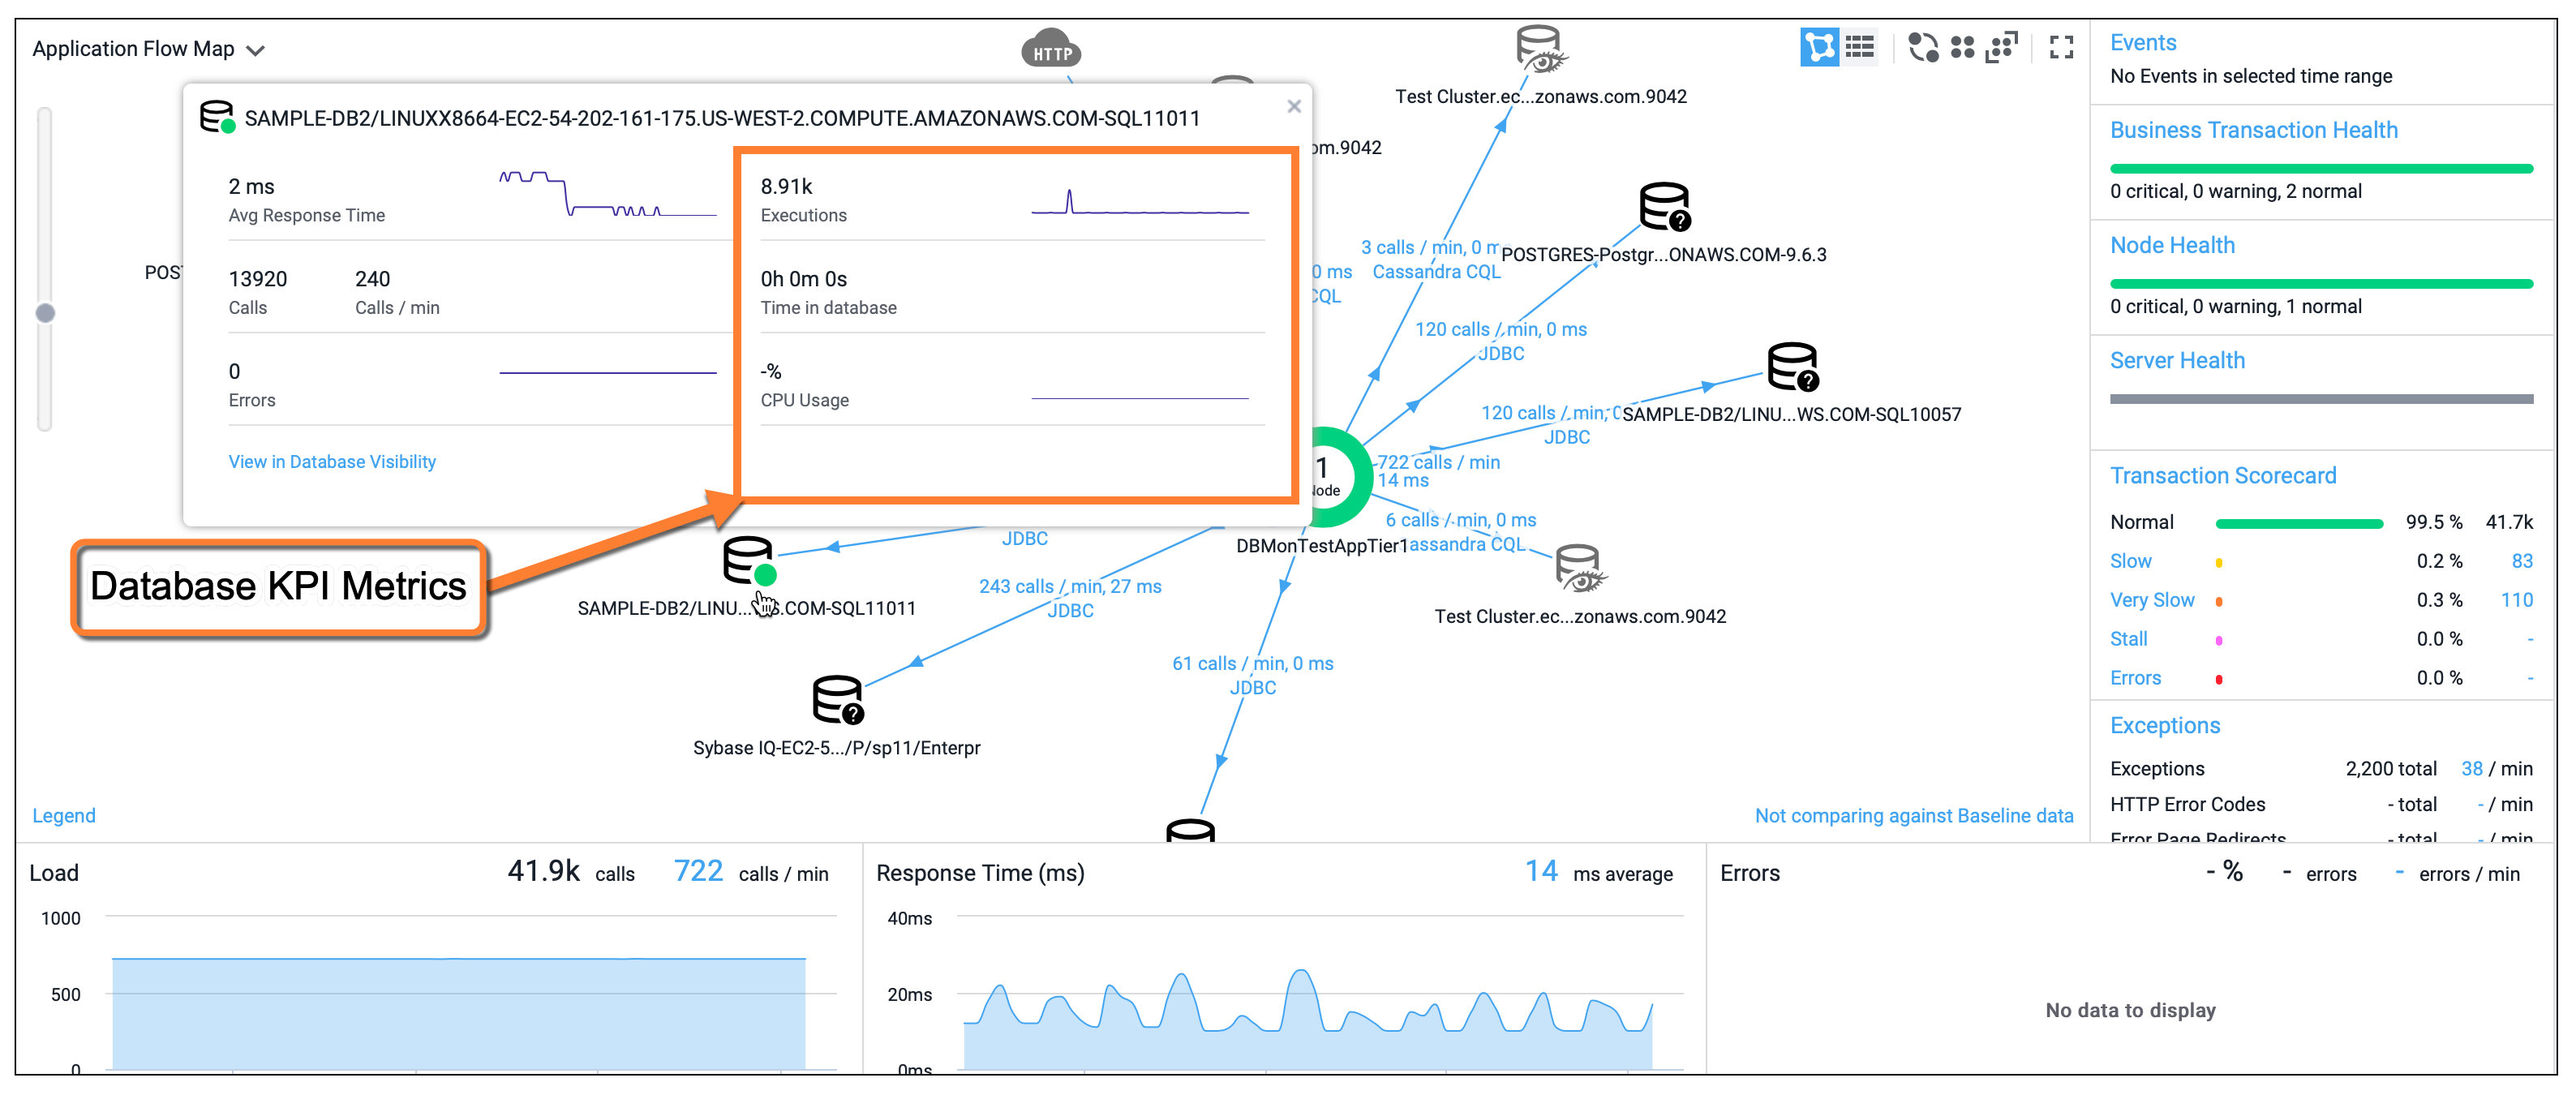Click 110 very slow count
This screenshot has height=1095, width=2576.
click(x=2517, y=600)
